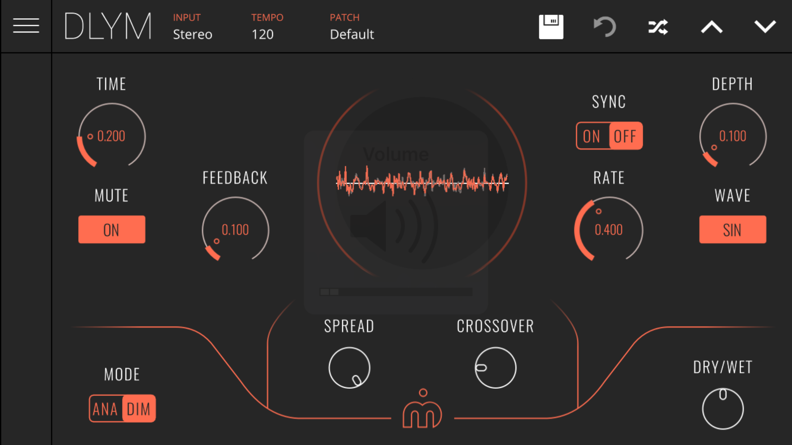This screenshot has width=792, height=445.
Task: Click the DRY/WET knob
Action: pos(722,409)
